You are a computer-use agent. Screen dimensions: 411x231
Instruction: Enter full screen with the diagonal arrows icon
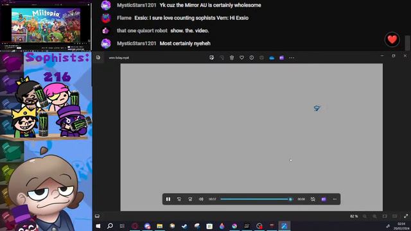coord(406,216)
